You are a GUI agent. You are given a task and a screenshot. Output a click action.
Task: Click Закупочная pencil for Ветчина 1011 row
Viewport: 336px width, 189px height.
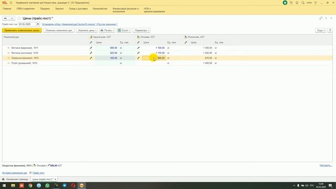tap(91, 48)
